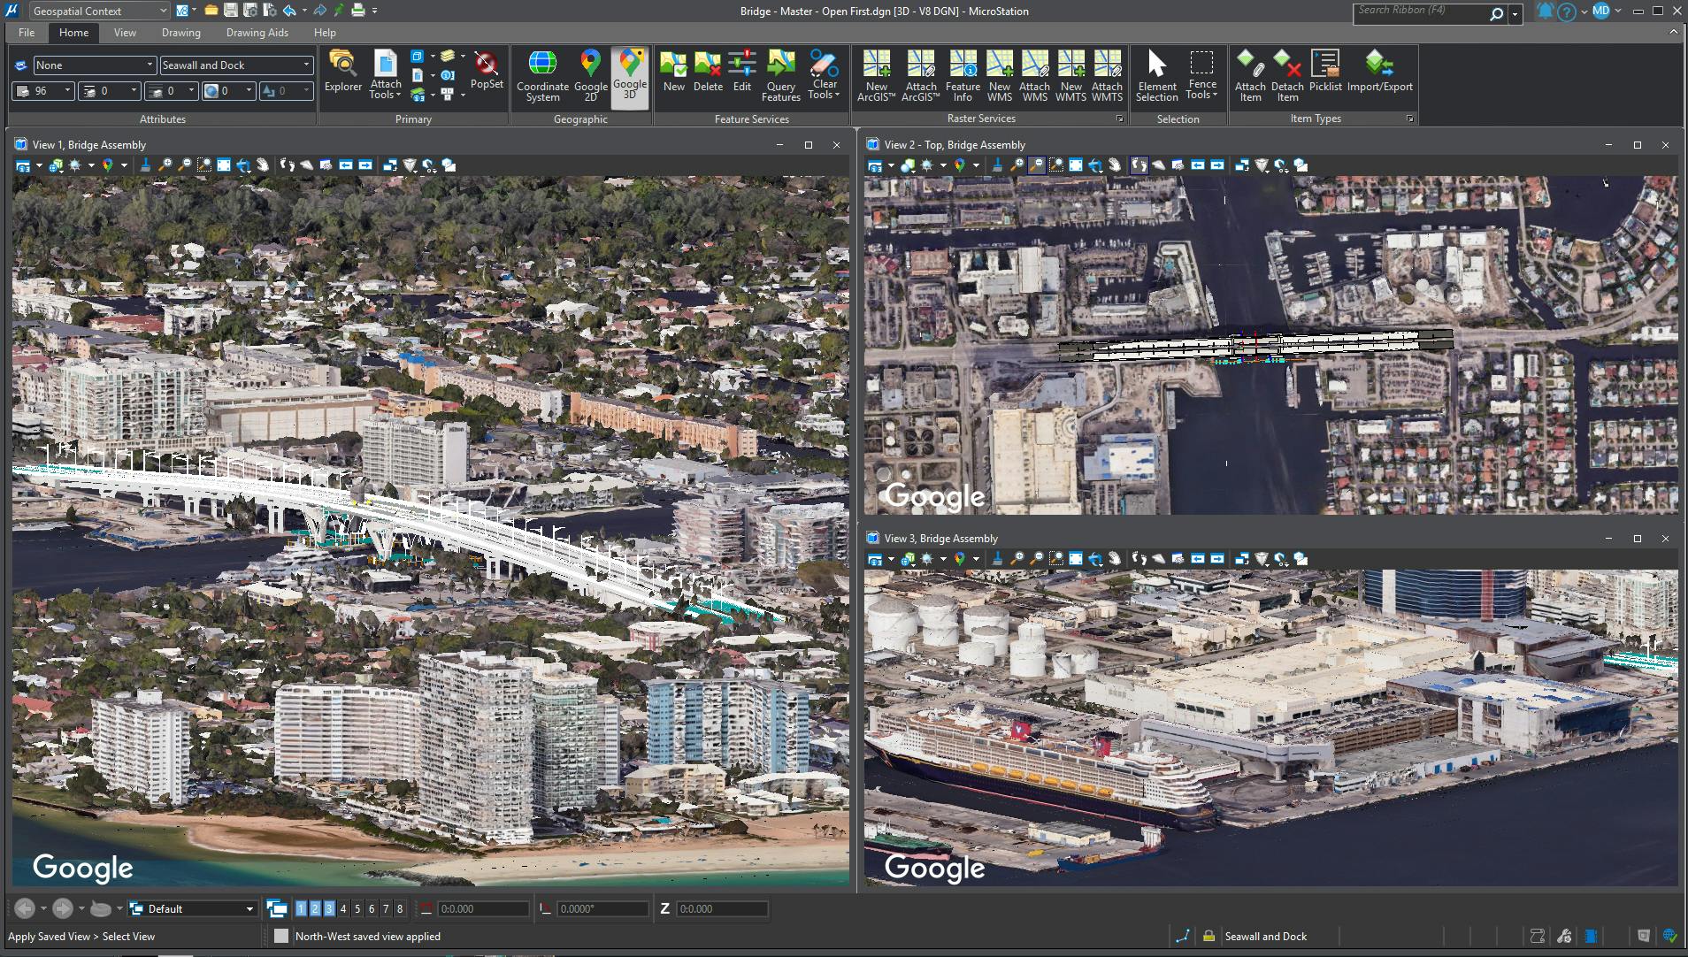Open the File menu
Image resolution: width=1688 pixels, height=957 pixels.
point(27,33)
